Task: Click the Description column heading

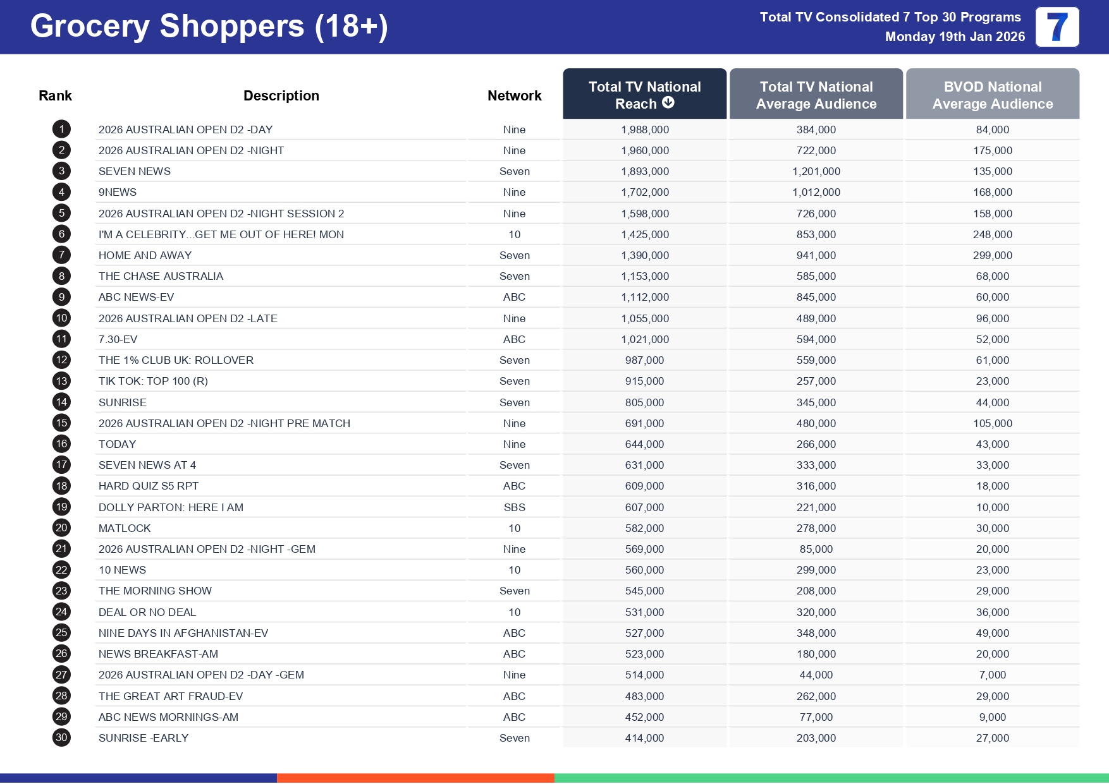Action: coord(281,95)
